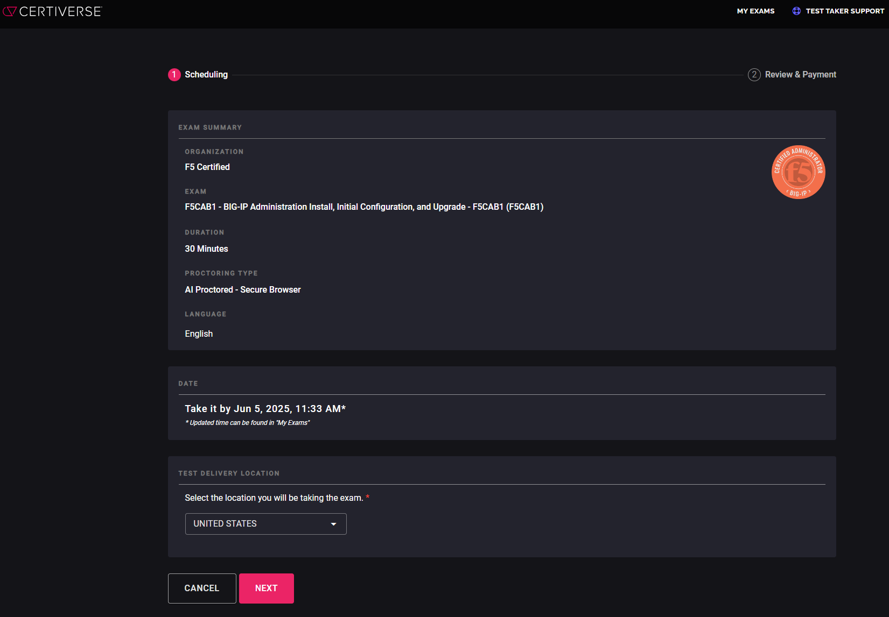This screenshot has width=889, height=617.
Task: Click the Updated time My Exams note
Action: [x=248, y=423]
